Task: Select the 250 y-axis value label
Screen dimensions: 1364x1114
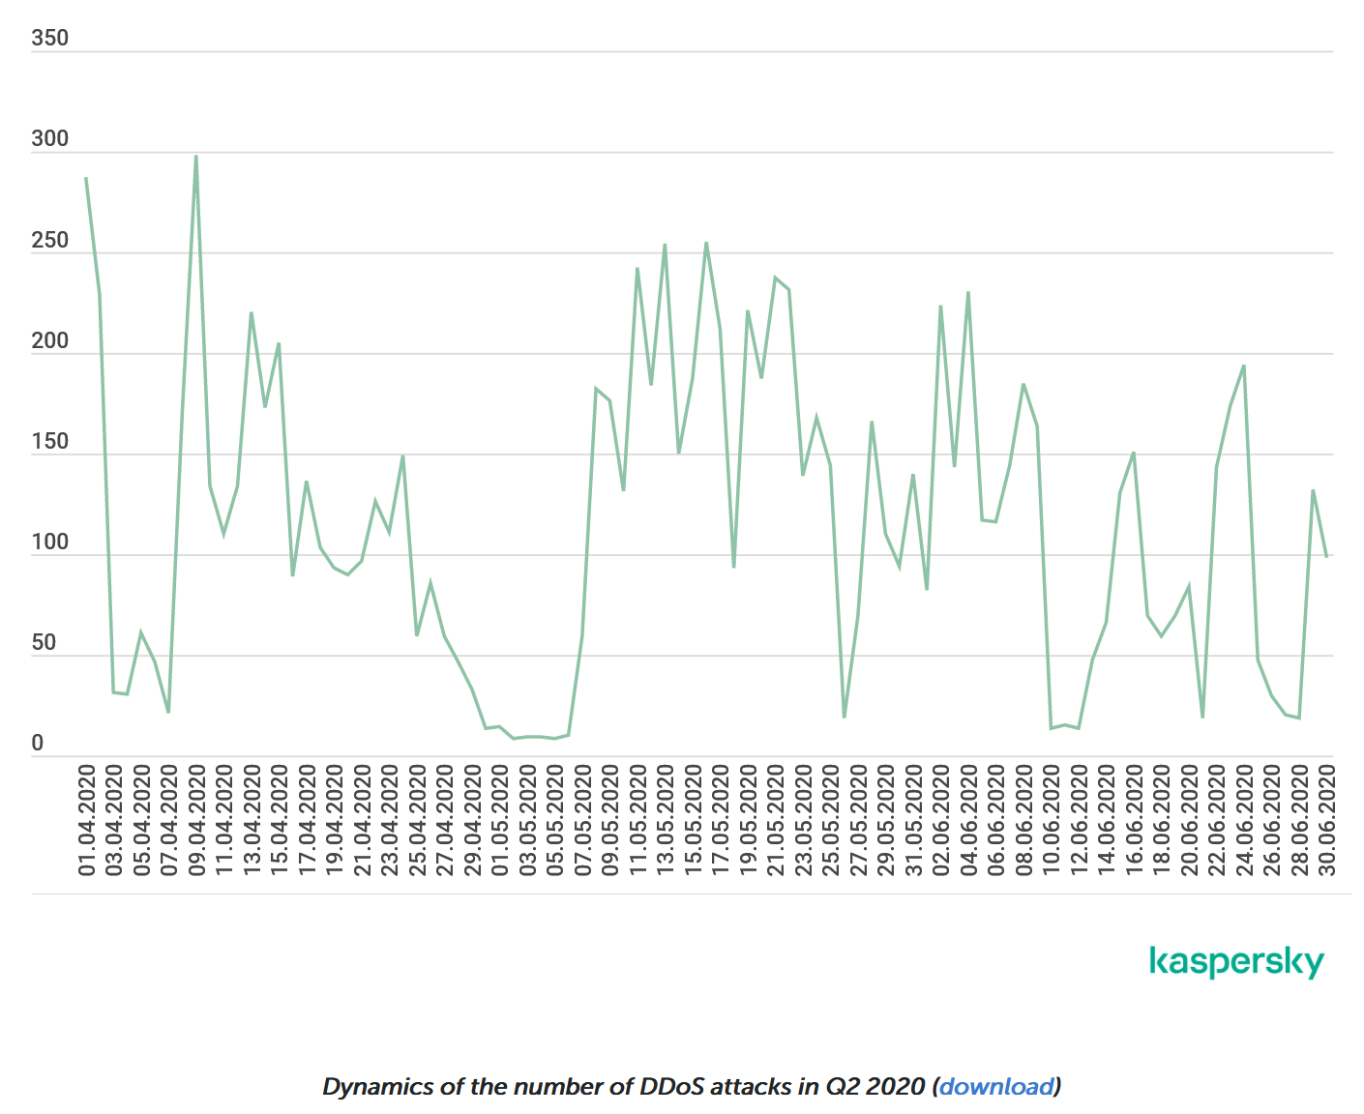Action: tap(49, 240)
